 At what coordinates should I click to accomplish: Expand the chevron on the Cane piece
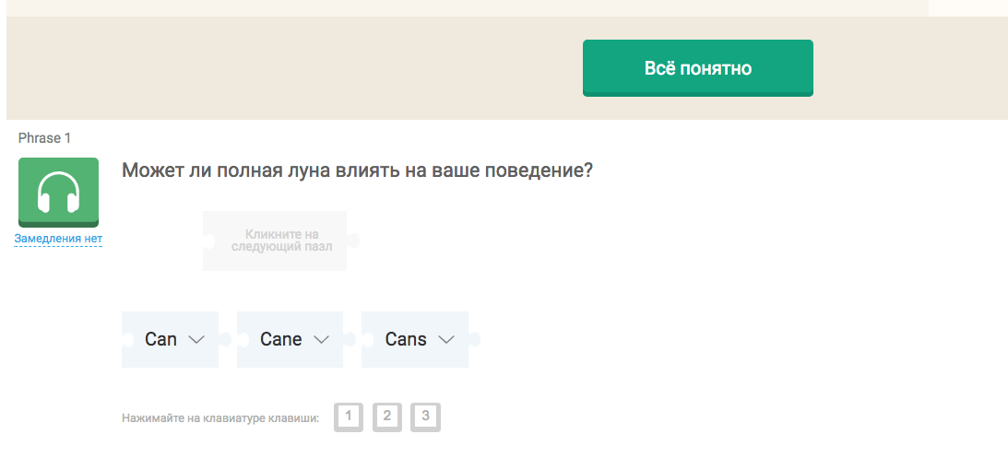pos(321,340)
